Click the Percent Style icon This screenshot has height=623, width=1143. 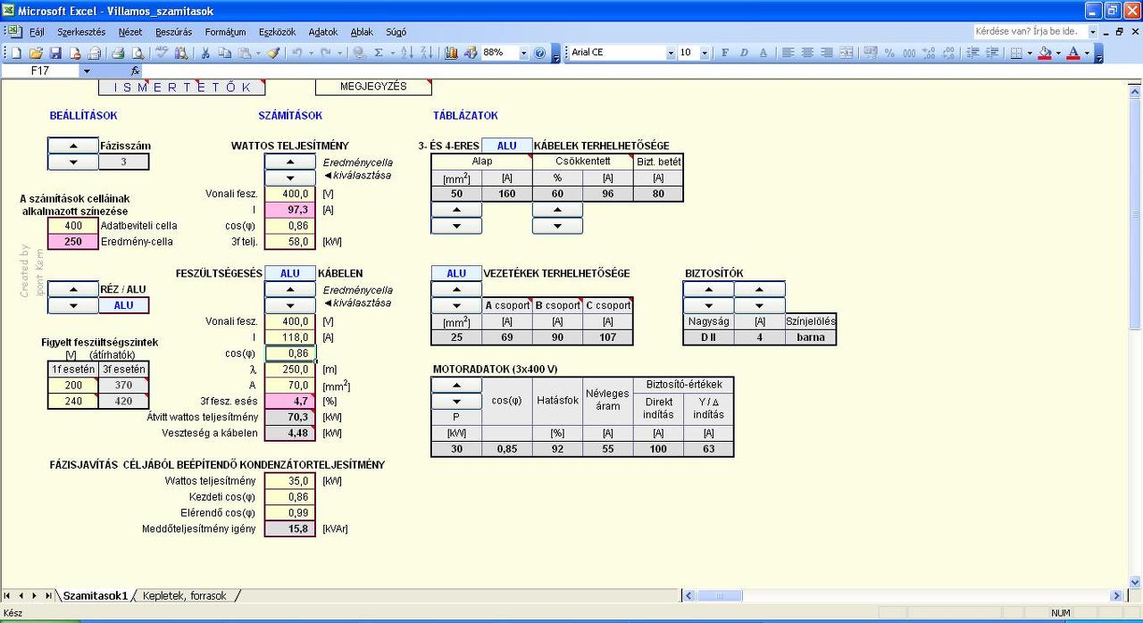click(x=889, y=53)
